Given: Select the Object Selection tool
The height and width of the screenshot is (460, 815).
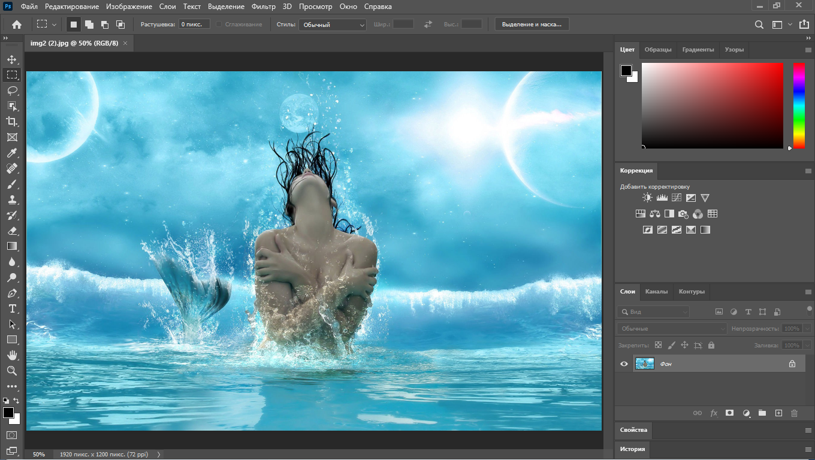Looking at the screenshot, I should pyautogui.click(x=12, y=106).
